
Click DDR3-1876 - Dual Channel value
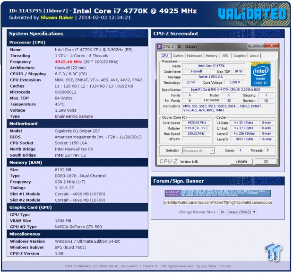click(x=80, y=176)
